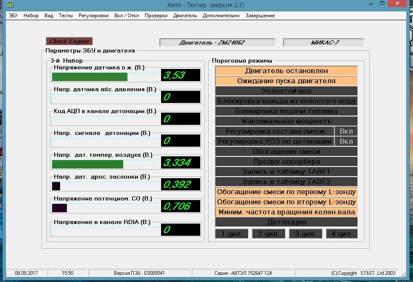Image resolution: width=413 pixels, height=282 pixels.
Task: Click the Максимальная мощность indicator
Action: (286, 121)
